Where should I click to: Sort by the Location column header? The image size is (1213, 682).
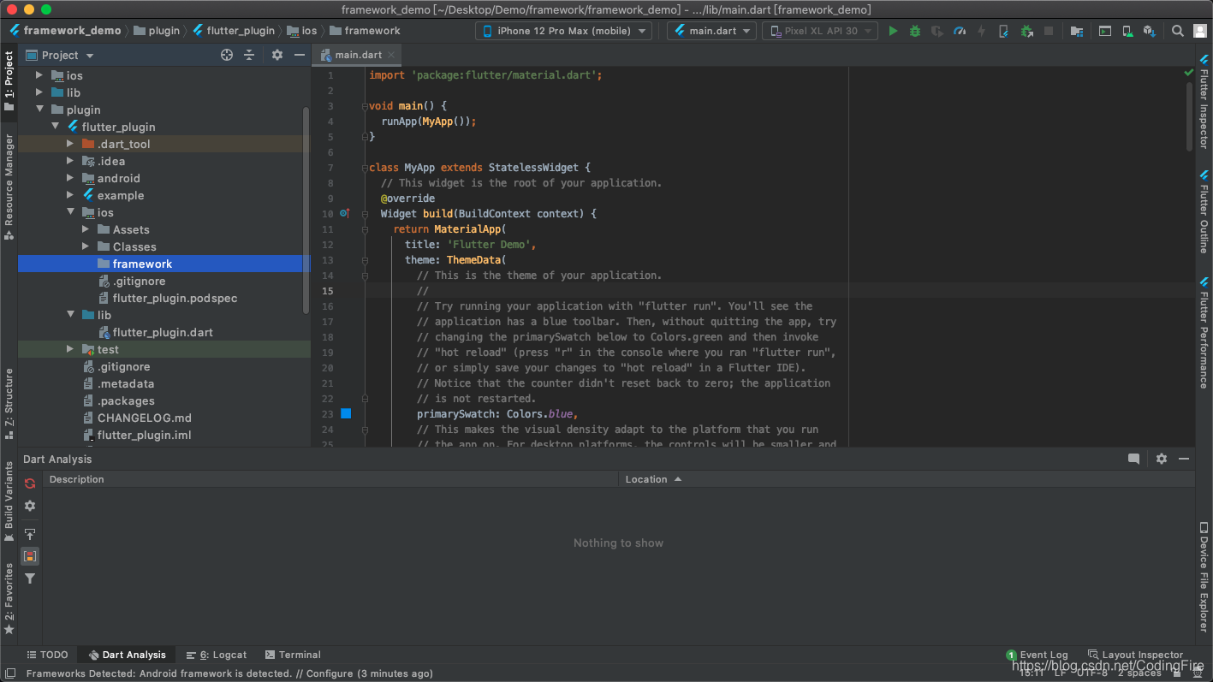pos(653,479)
